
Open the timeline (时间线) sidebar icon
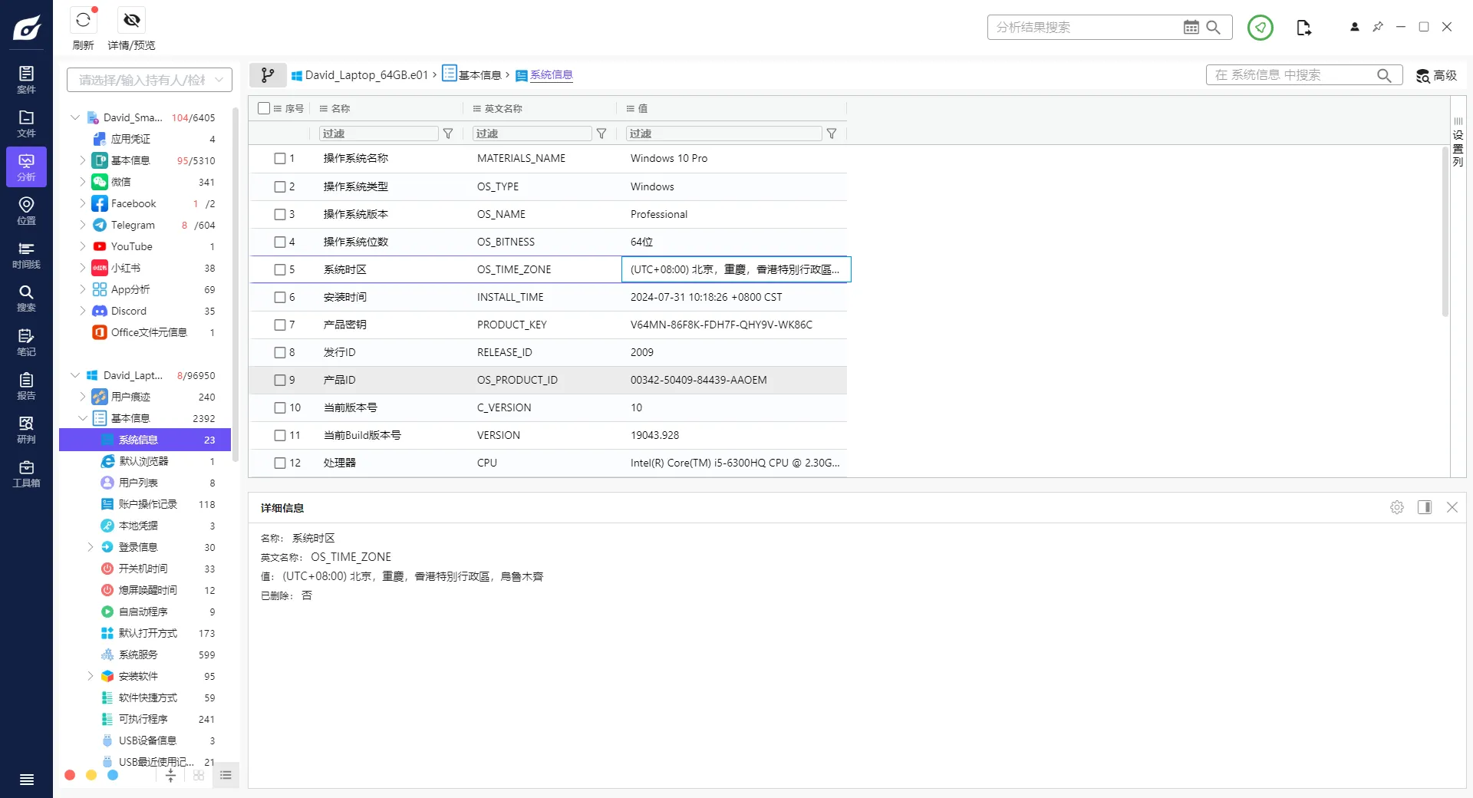tap(26, 255)
